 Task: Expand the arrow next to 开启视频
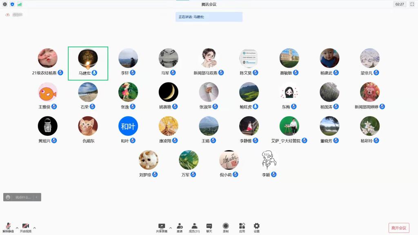pos(35,228)
